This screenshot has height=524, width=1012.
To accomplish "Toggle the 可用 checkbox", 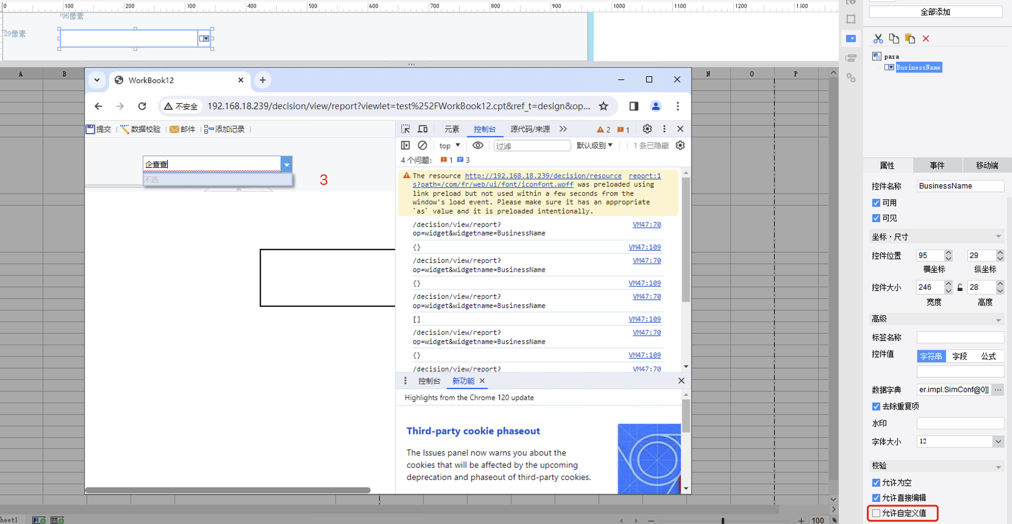I will (x=876, y=203).
